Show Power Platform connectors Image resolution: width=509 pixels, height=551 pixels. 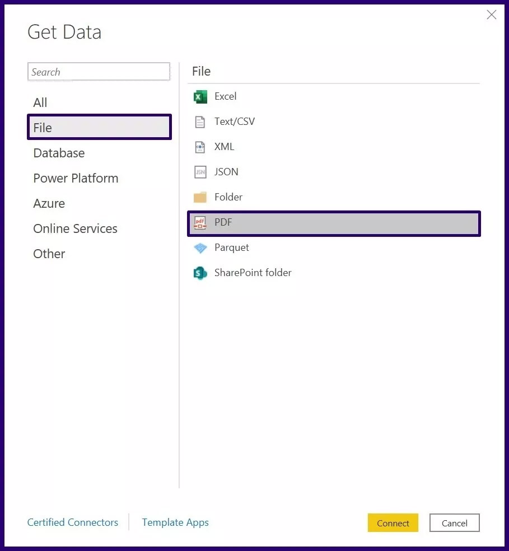pos(76,178)
